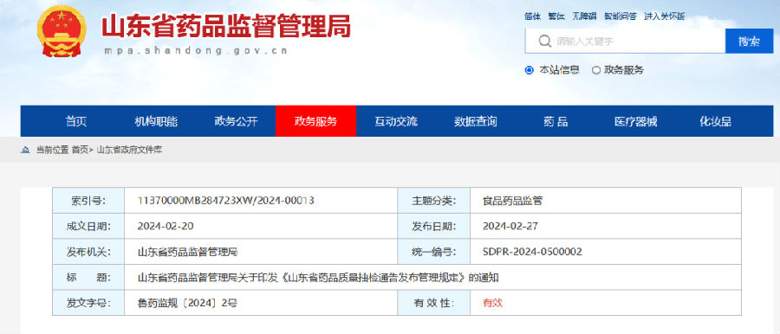
Task: Click the 主题分类 label cell
Action: (x=434, y=200)
